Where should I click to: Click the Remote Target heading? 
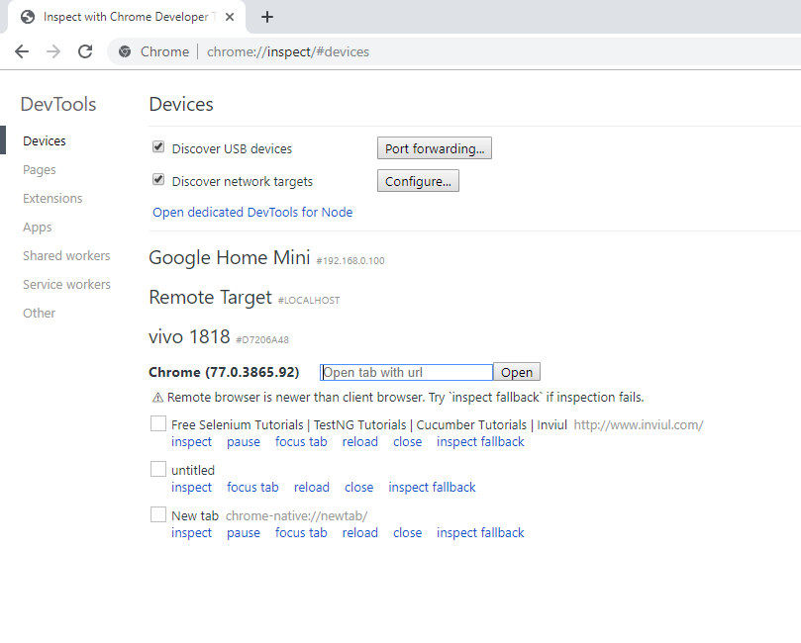pyautogui.click(x=211, y=298)
